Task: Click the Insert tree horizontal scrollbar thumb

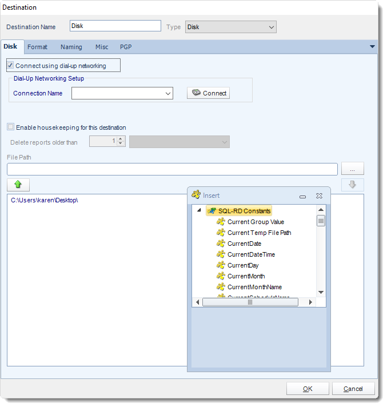Action: coord(250,302)
